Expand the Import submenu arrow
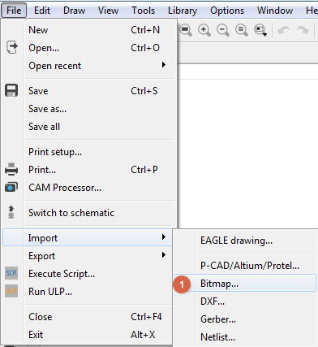318x347 pixels. [163, 237]
